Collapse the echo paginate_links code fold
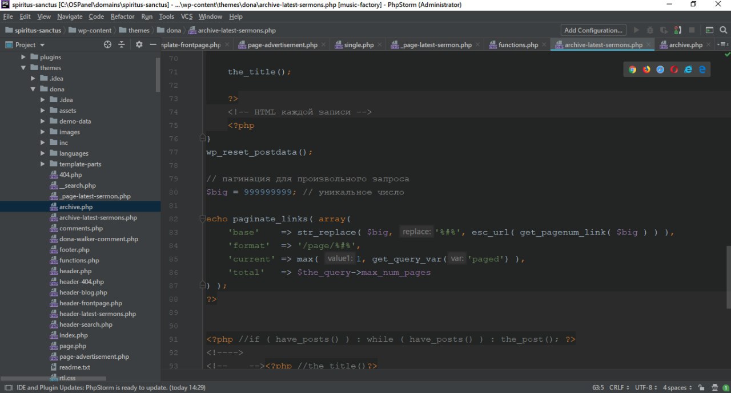The height and width of the screenshot is (393, 731). pyautogui.click(x=202, y=219)
